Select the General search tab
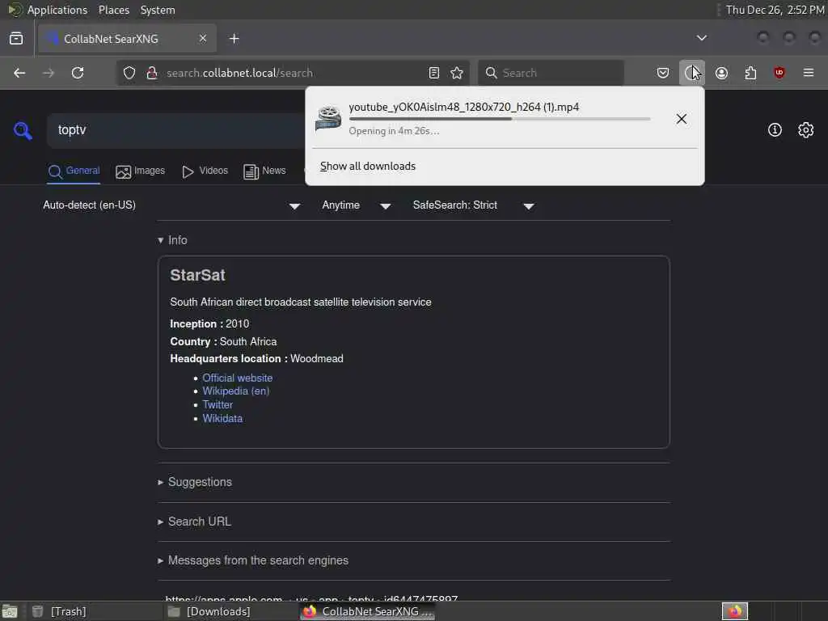 pos(74,171)
